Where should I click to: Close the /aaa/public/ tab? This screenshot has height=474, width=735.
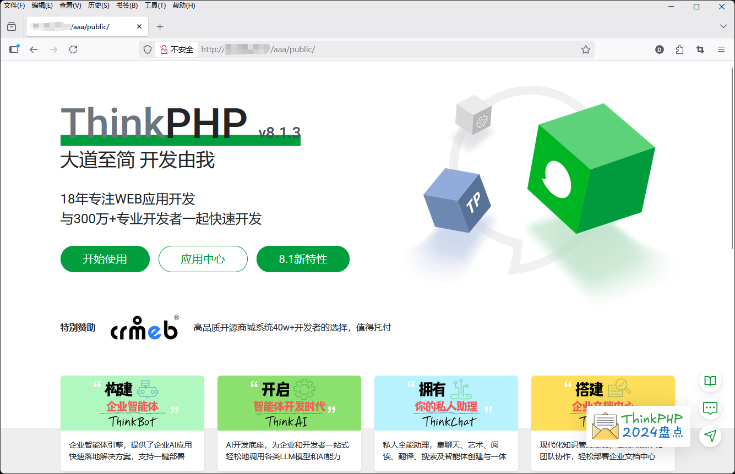tap(139, 26)
